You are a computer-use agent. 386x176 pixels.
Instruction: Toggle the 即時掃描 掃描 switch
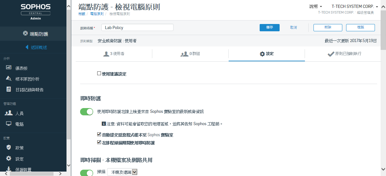[x=86, y=173]
